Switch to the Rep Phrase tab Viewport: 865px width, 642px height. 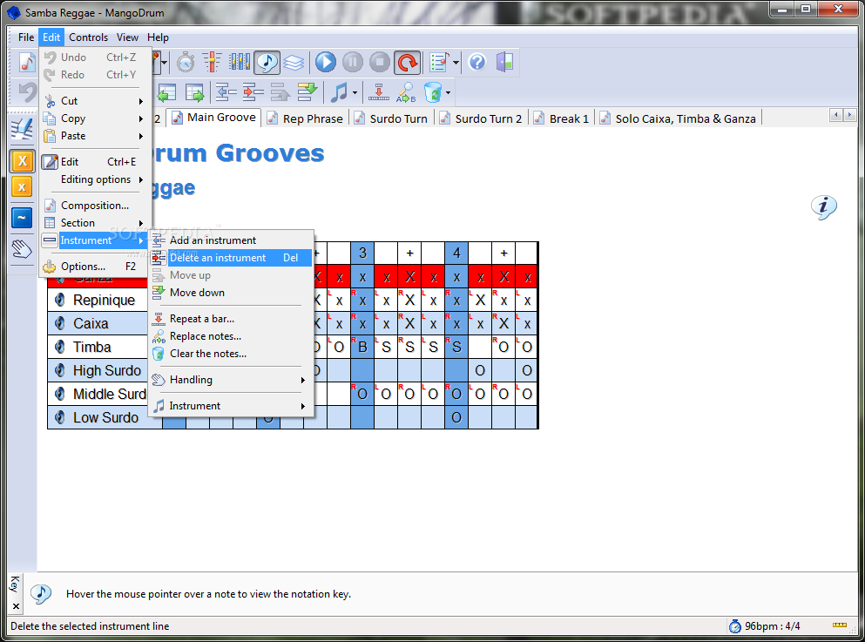point(305,118)
